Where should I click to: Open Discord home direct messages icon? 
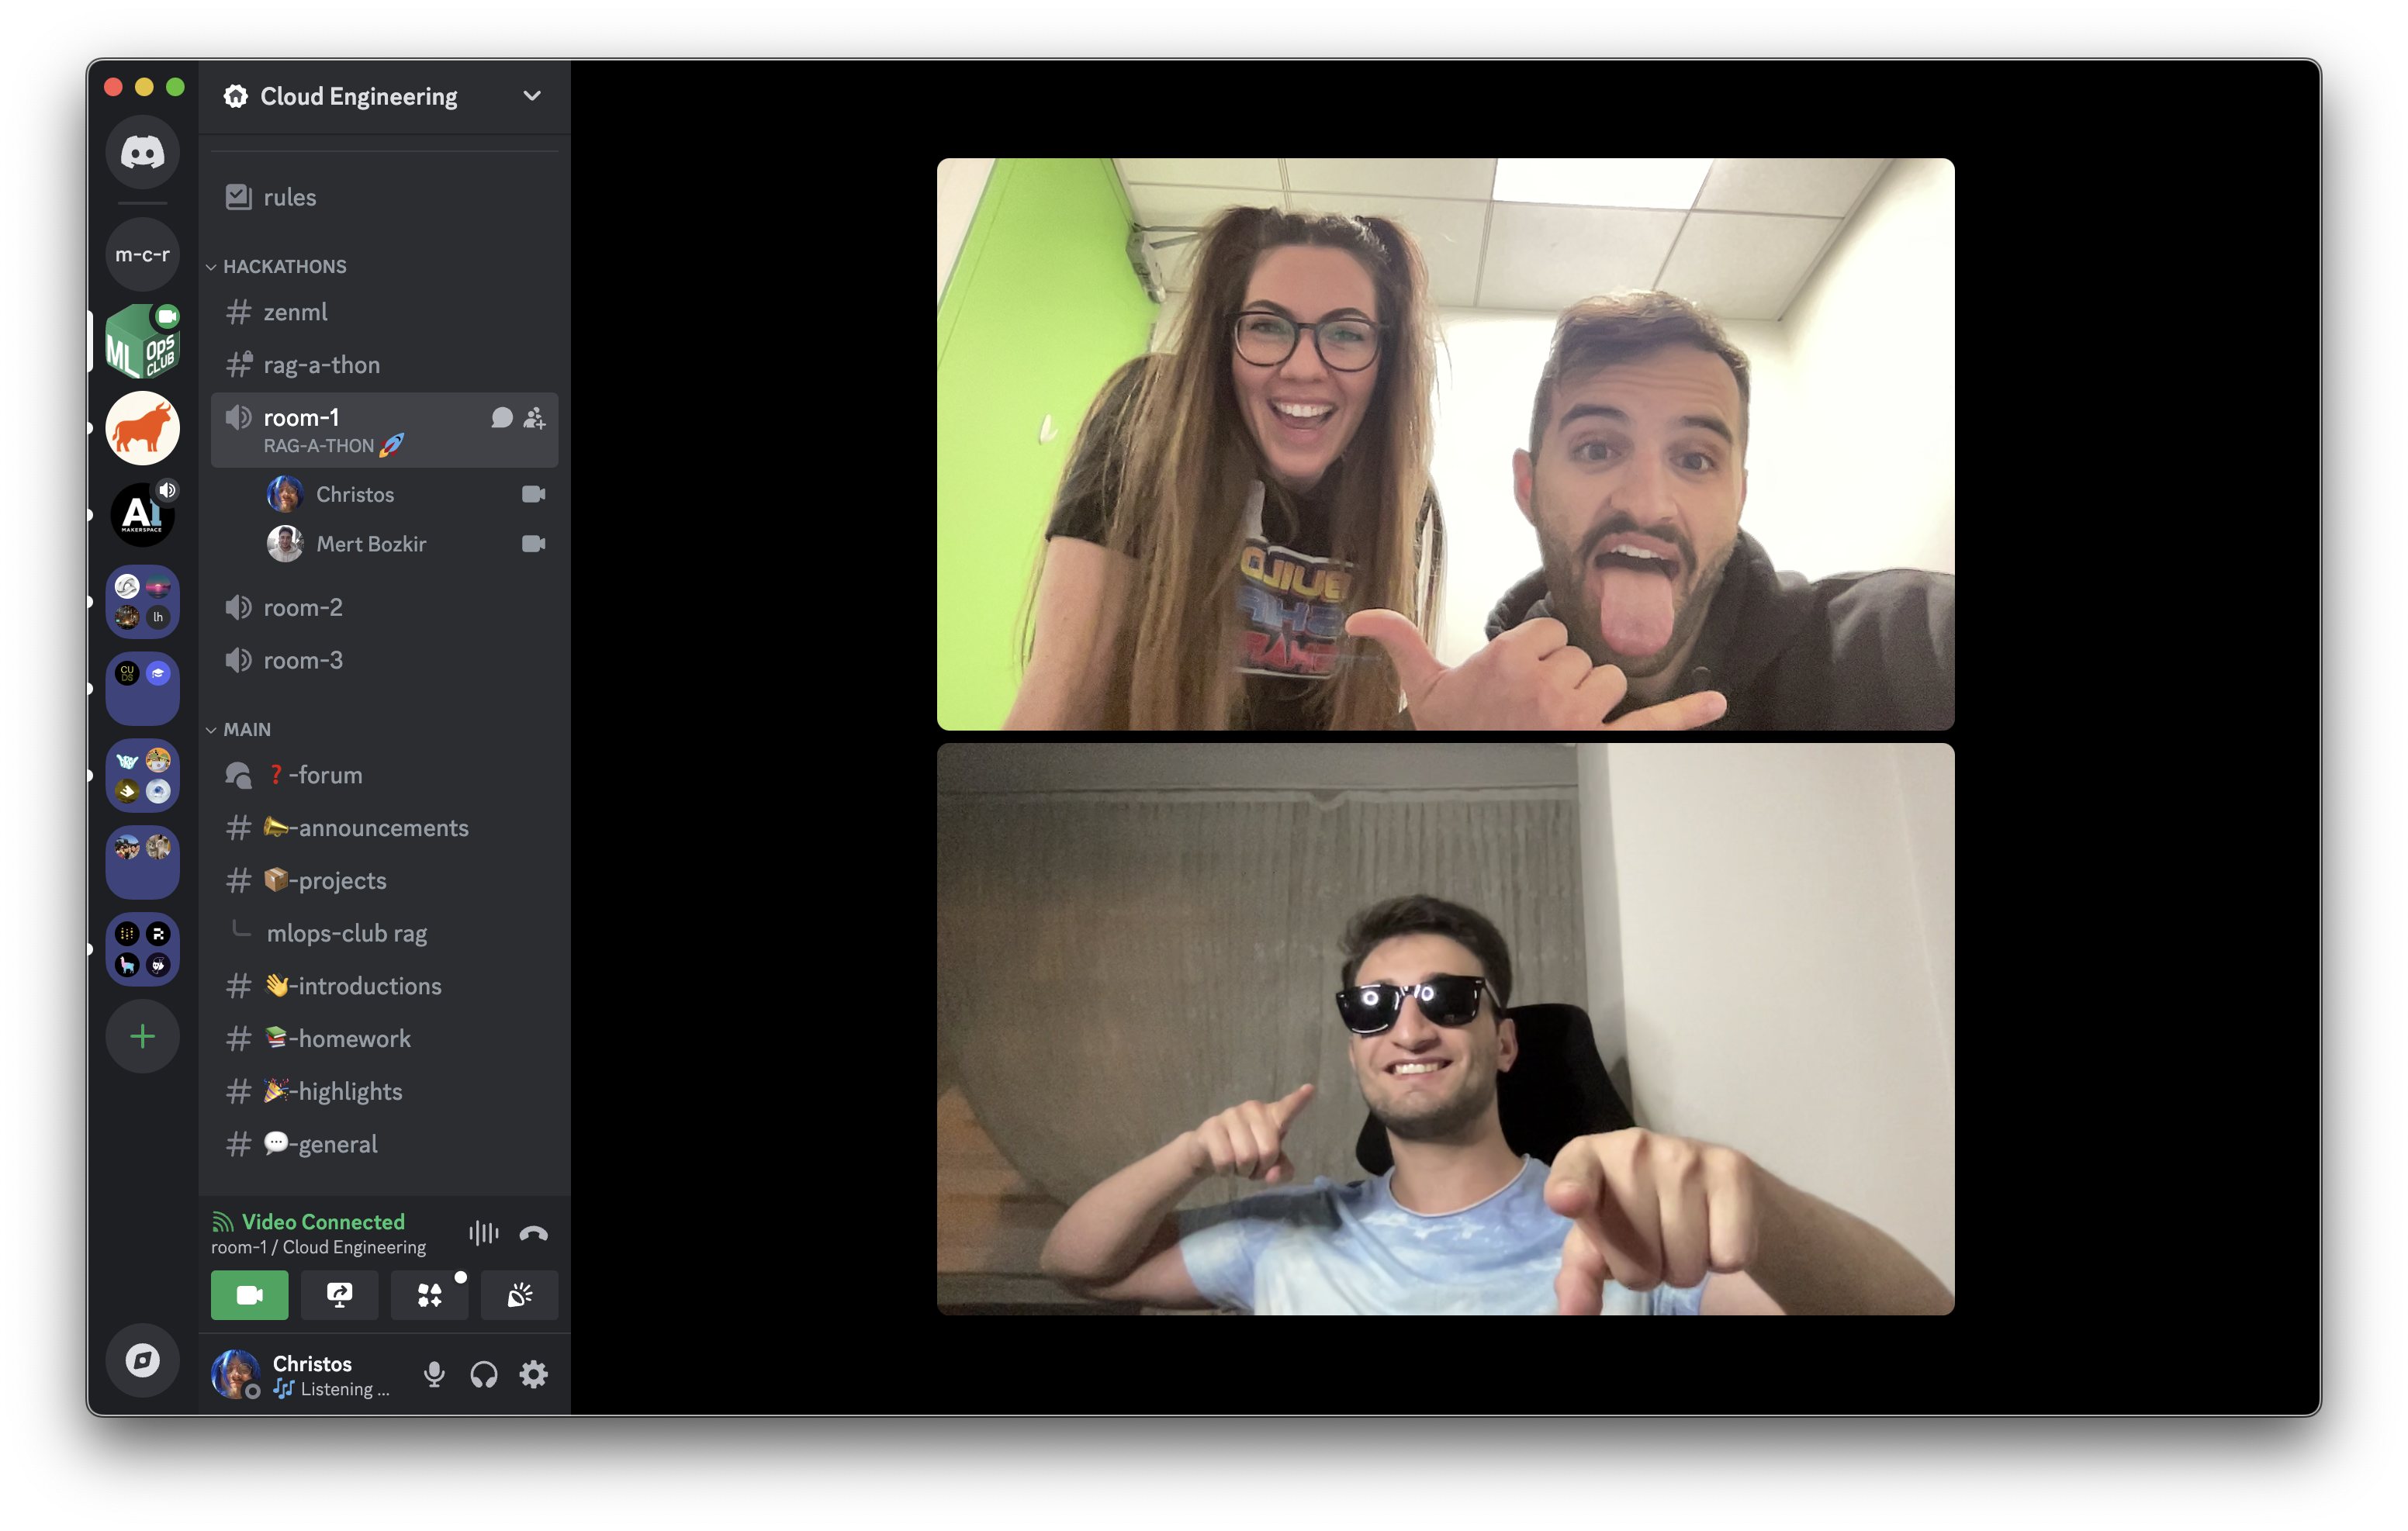click(x=142, y=152)
